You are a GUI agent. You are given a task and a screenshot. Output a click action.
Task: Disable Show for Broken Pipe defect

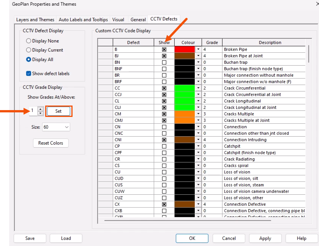coord(164,49)
